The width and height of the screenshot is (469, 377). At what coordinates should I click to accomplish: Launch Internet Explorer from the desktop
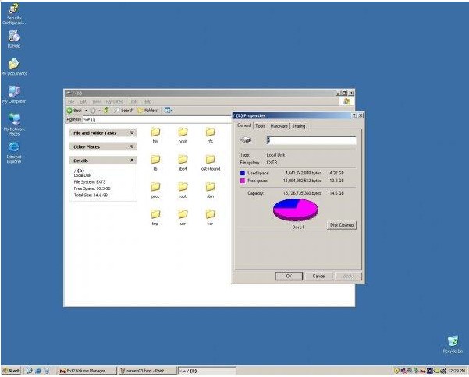pyautogui.click(x=14, y=152)
